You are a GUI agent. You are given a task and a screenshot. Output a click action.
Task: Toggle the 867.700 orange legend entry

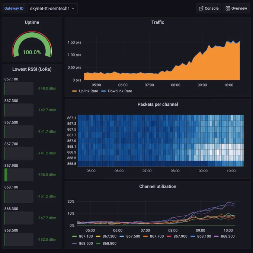(x=153, y=236)
